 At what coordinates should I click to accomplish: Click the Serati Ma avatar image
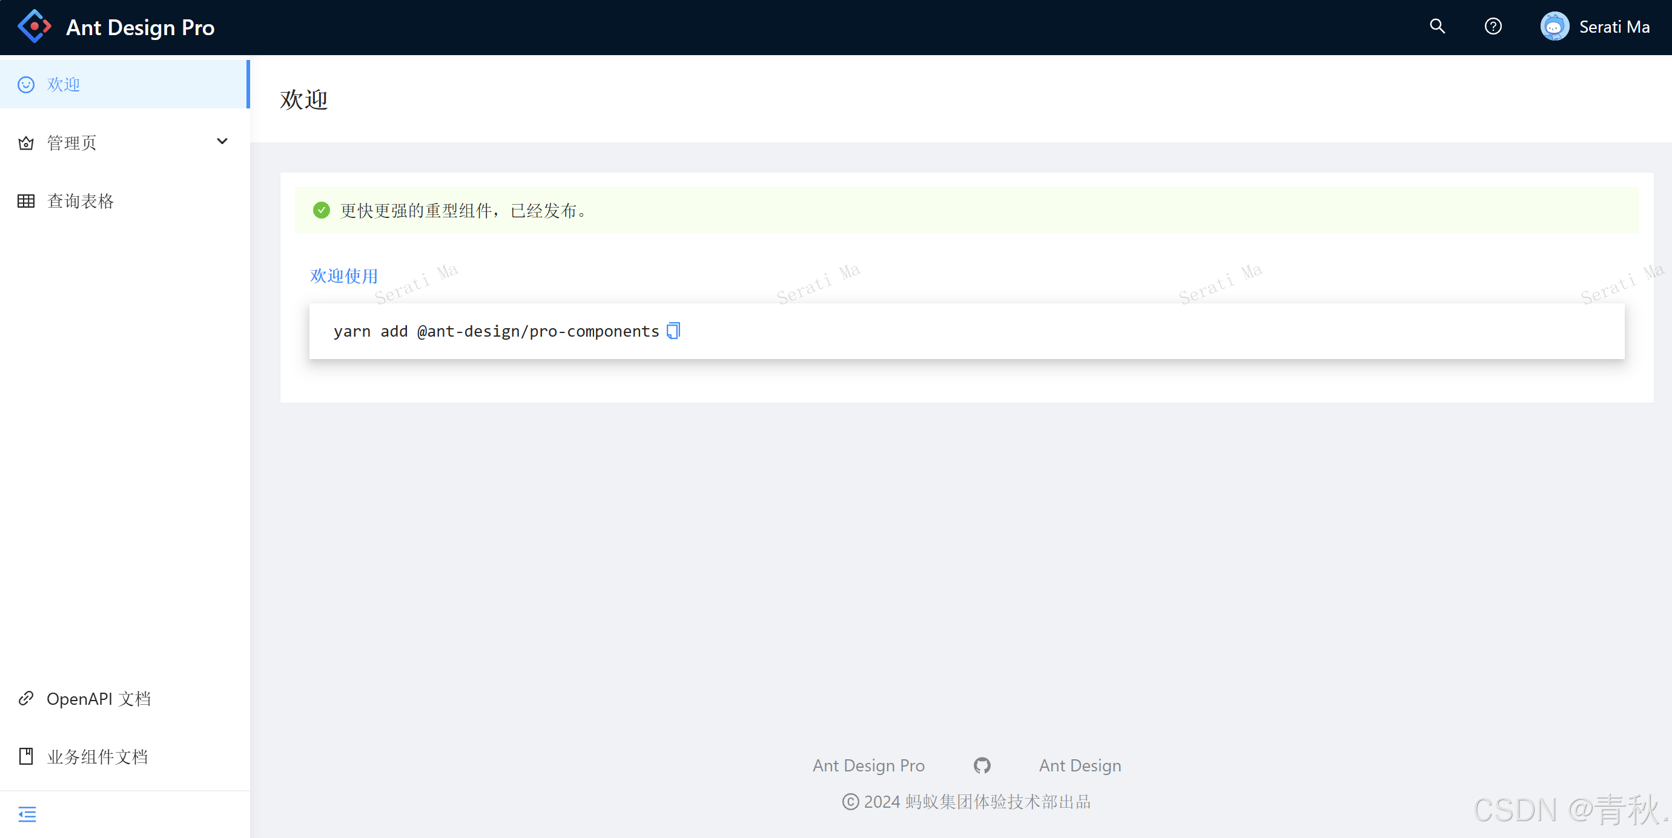pyautogui.click(x=1554, y=27)
